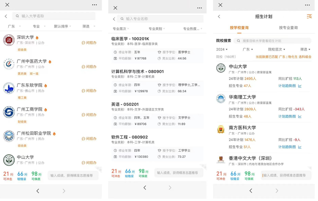Open the filter list icon beside 招生计划
The width and height of the screenshot is (318, 201).
click(x=309, y=16)
